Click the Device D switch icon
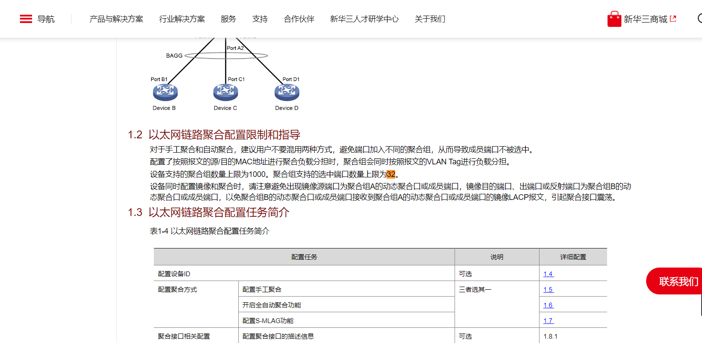The width and height of the screenshot is (702, 343). (x=287, y=92)
